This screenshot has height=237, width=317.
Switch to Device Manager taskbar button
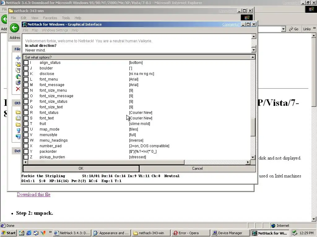pos(230,233)
